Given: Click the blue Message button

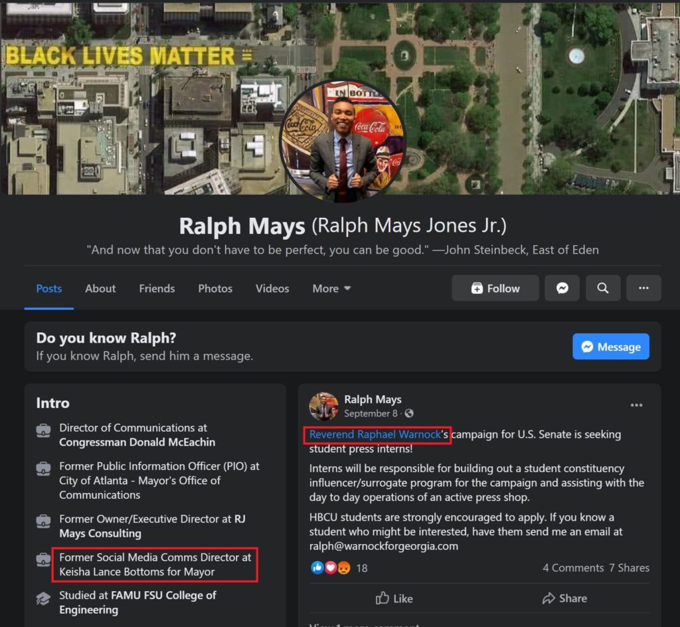Looking at the screenshot, I should tap(611, 347).
